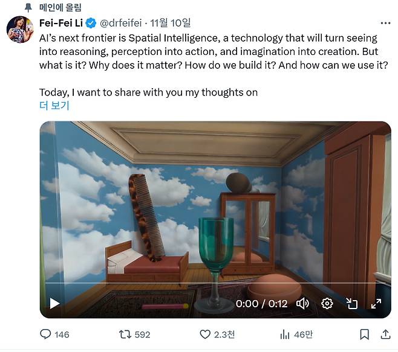
Task: Enter fullscreen video mode
Action: click(376, 303)
